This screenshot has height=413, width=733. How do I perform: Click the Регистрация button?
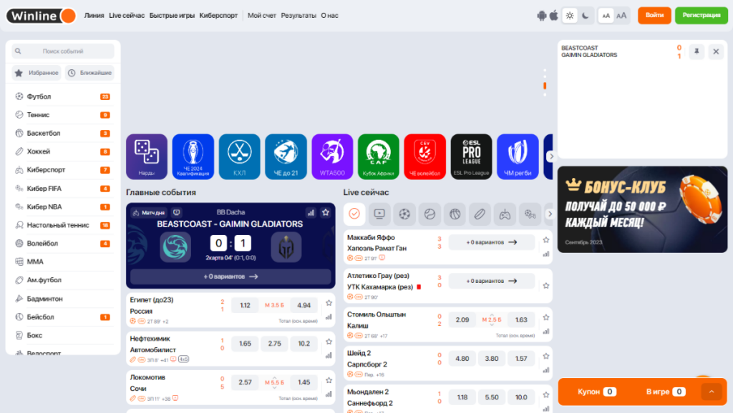pyautogui.click(x=702, y=16)
